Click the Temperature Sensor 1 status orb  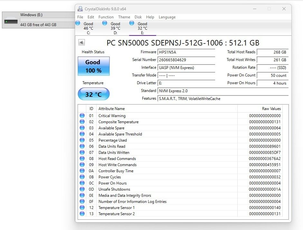[x=82, y=207]
